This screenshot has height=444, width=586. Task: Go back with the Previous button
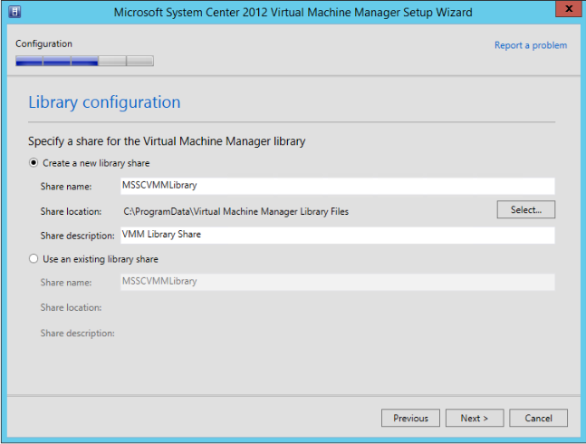click(x=410, y=419)
